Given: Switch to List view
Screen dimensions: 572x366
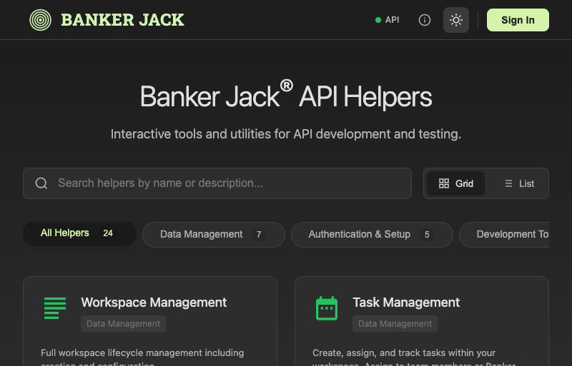Looking at the screenshot, I should pyautogui.click(x=519, y=183).
